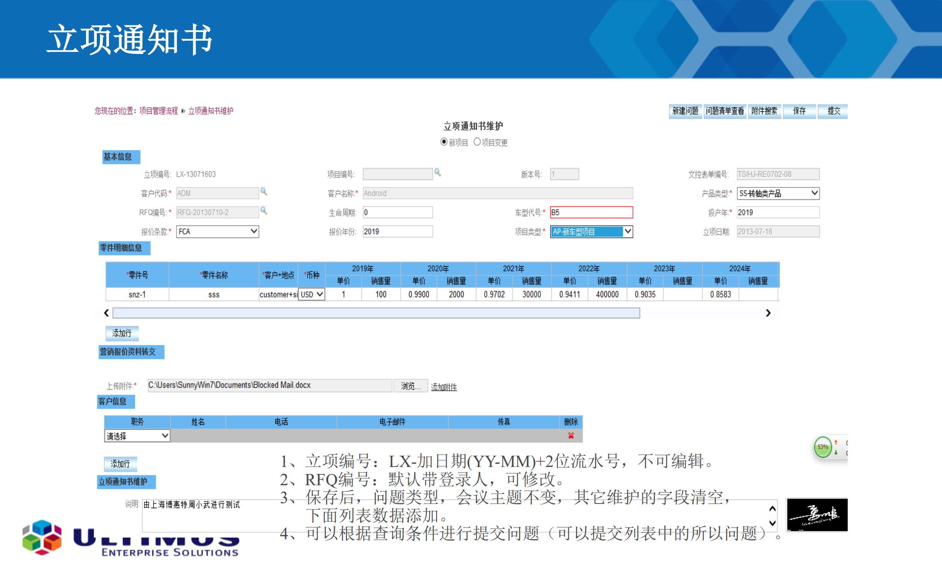This screenshot has height=565, width=942.
Task: Select the 新项目 radio button
Action: [444, 142]
